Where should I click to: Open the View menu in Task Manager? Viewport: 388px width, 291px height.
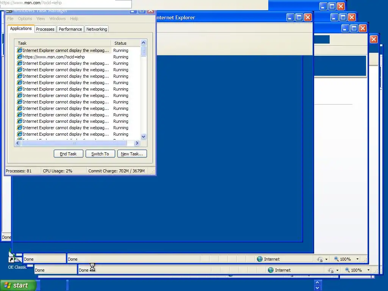(41, 19)
